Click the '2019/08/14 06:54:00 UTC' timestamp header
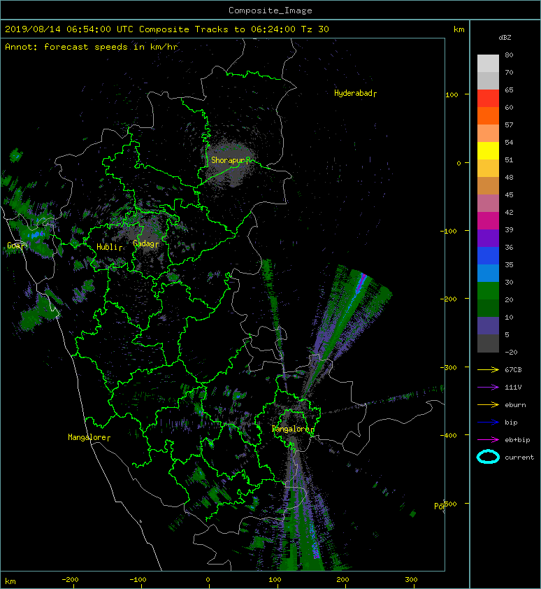 [x=69, y=29]
